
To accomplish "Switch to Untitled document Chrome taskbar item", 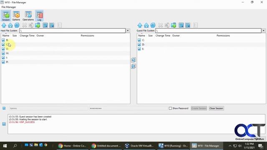I will [106, 146].
